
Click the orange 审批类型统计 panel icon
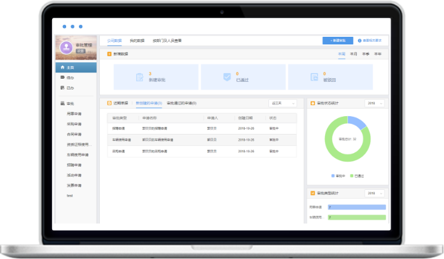[x=312, y=193]
